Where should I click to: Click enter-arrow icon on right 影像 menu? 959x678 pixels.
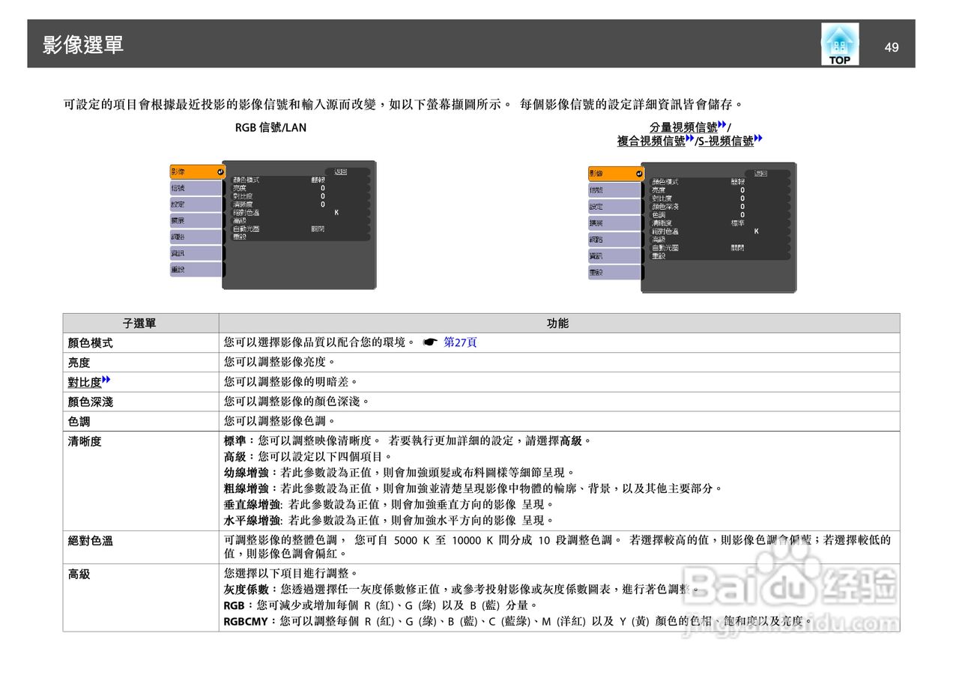tap(641, 174)
